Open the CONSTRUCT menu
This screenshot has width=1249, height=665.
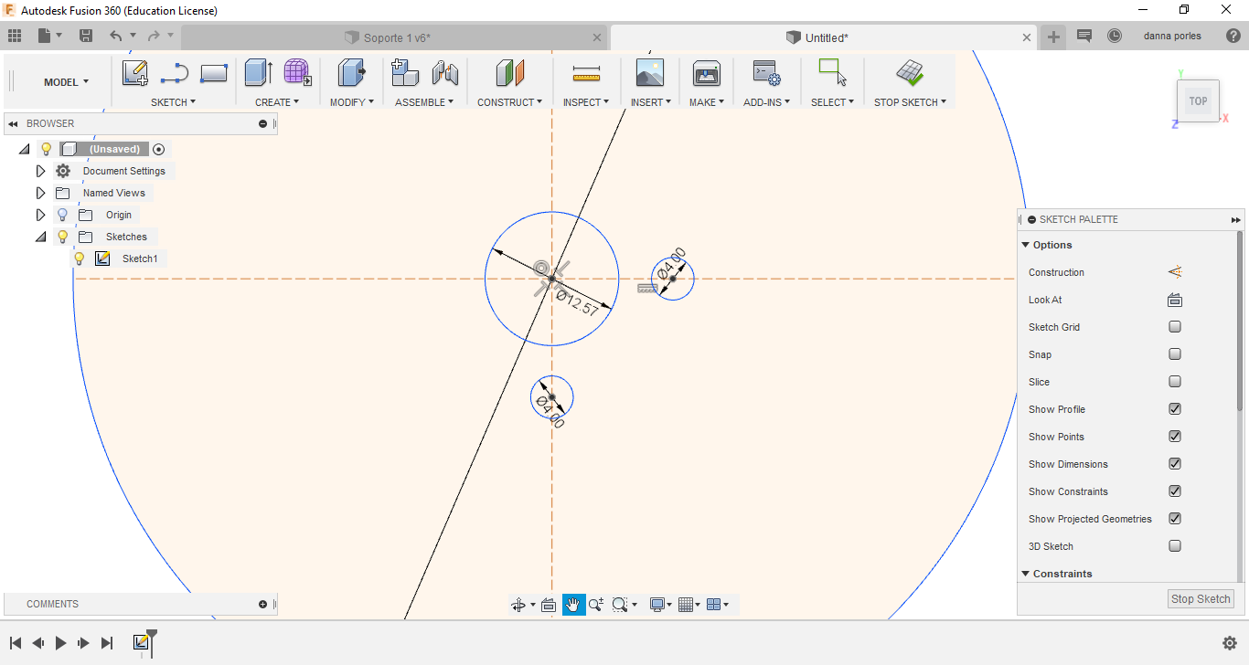coord(509,102)
